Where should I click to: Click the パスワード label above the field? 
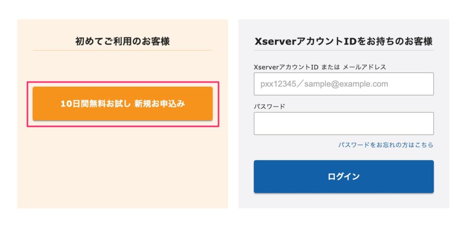(x=269, y=106)
